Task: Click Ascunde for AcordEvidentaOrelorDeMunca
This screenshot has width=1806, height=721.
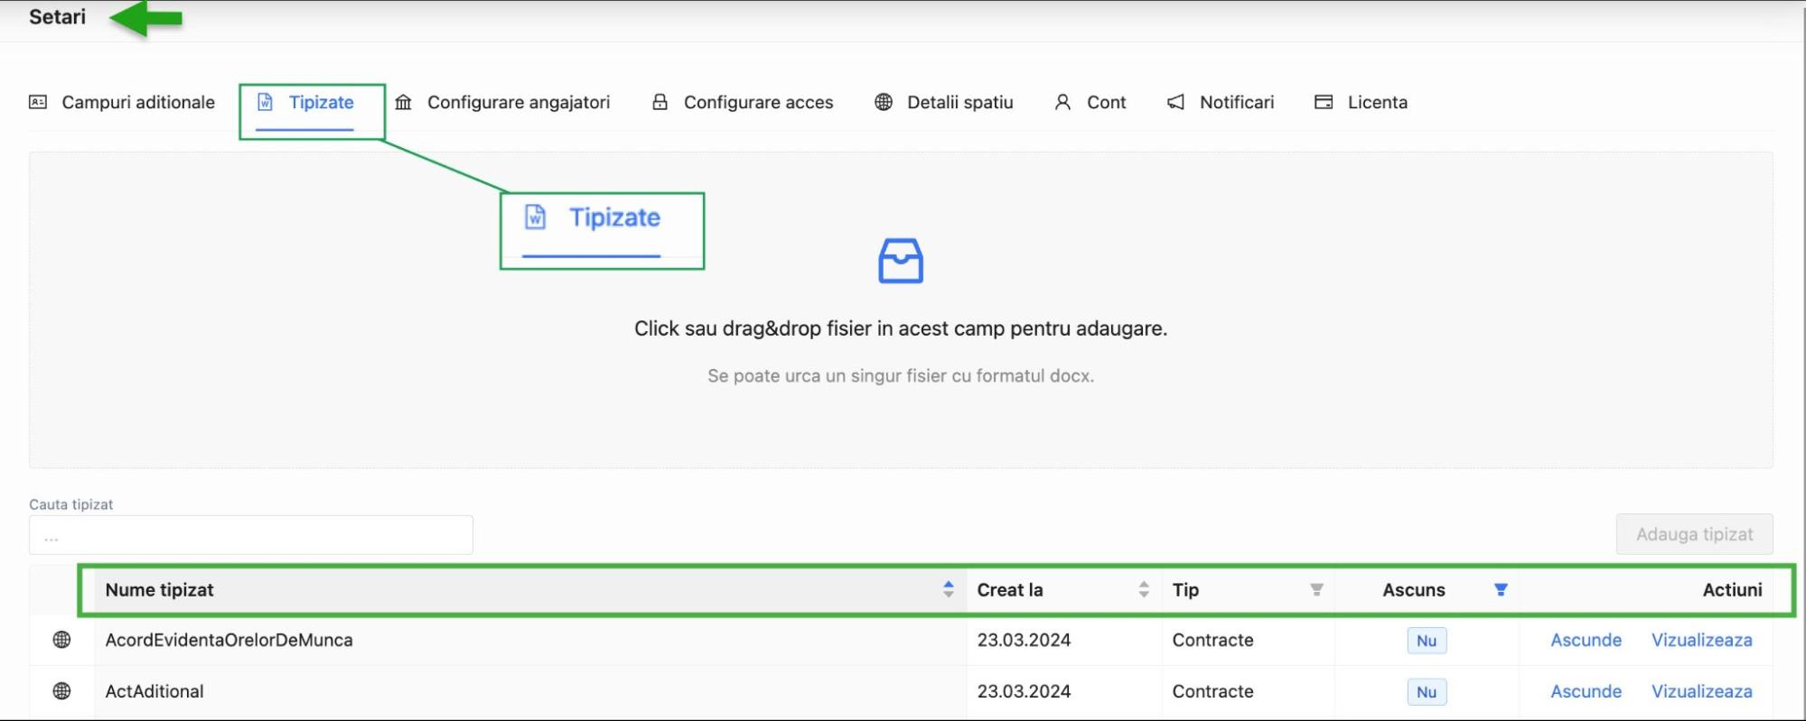Action: [x=1586, y=640]
